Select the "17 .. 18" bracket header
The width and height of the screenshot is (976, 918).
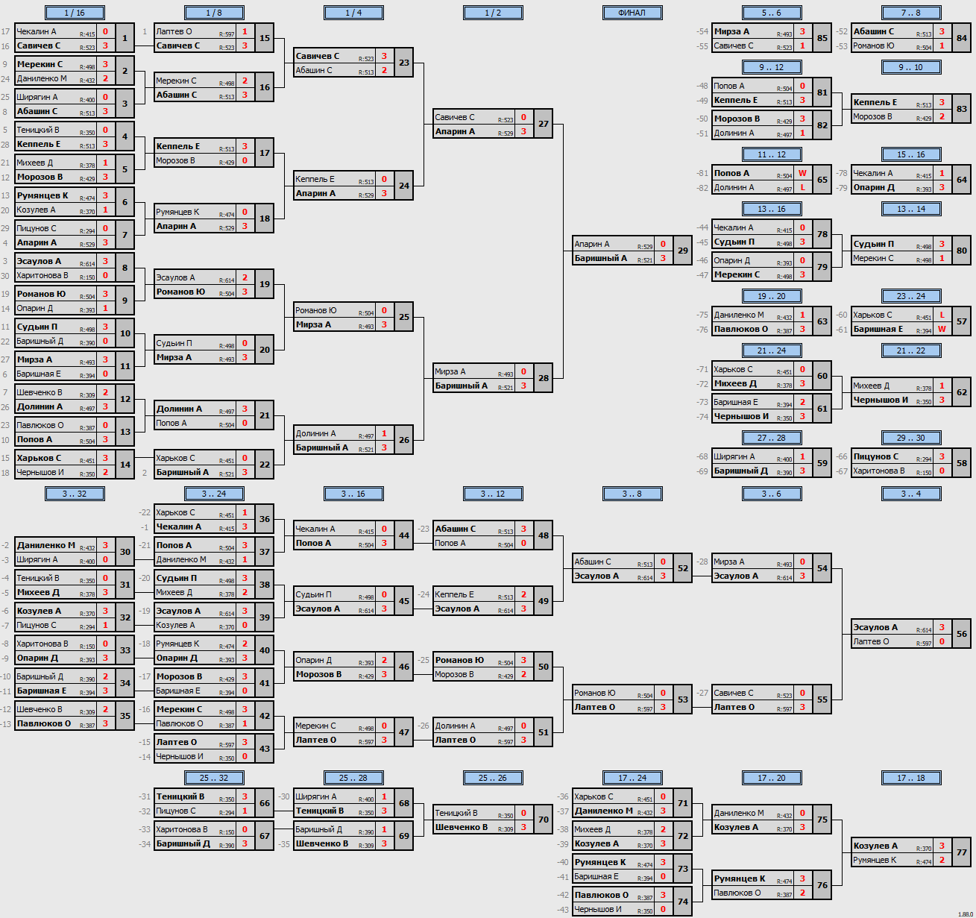[911, 778]
